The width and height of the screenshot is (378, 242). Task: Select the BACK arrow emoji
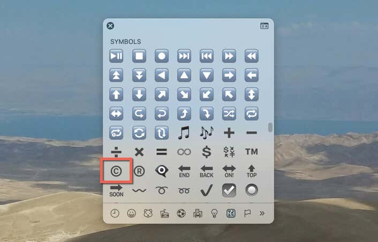tap(207, 171)
